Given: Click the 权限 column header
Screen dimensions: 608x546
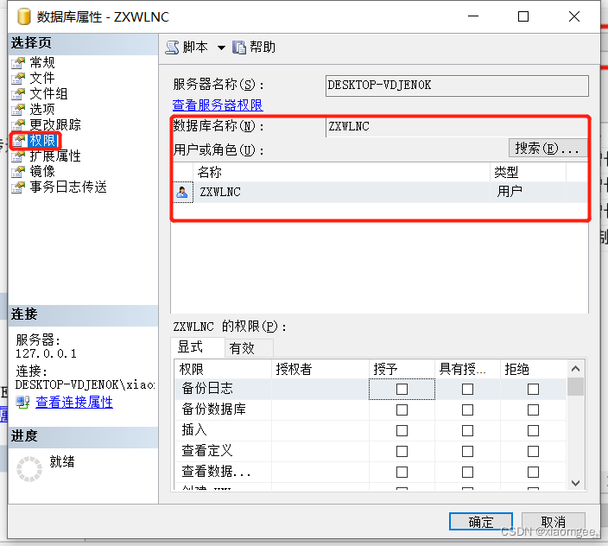Looking at the screenshot, I should [223, 369].
